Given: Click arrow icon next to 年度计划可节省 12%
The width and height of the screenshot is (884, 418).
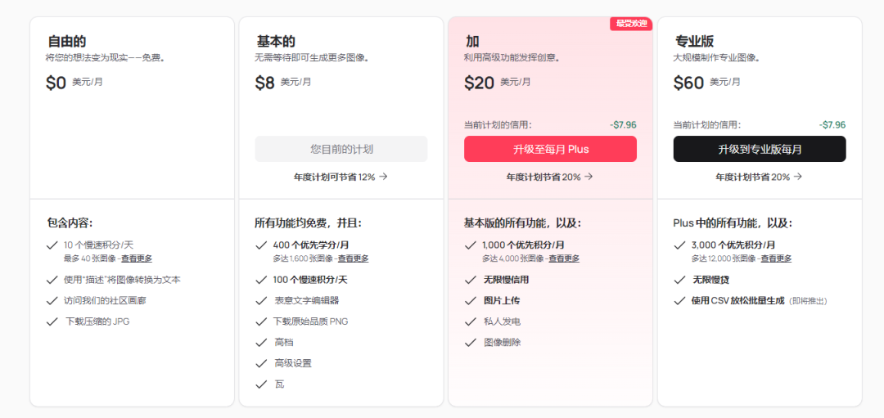Looking at the screenshot, I should coord(383,177).
